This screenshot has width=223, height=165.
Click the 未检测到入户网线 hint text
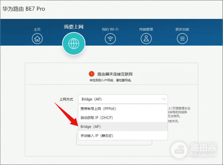(x=111, y=80)
